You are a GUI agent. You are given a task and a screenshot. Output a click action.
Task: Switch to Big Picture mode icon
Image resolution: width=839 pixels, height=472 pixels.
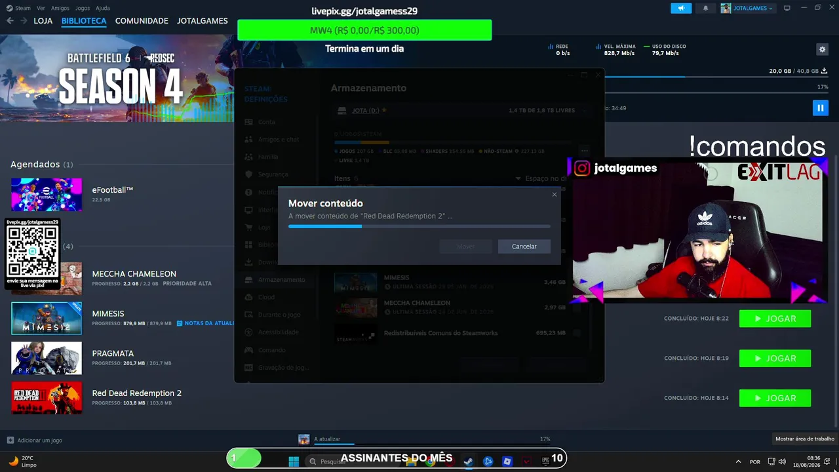pos(787,8)
